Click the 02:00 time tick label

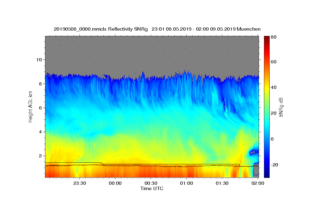pyautogui.click(x=258, y=183)
